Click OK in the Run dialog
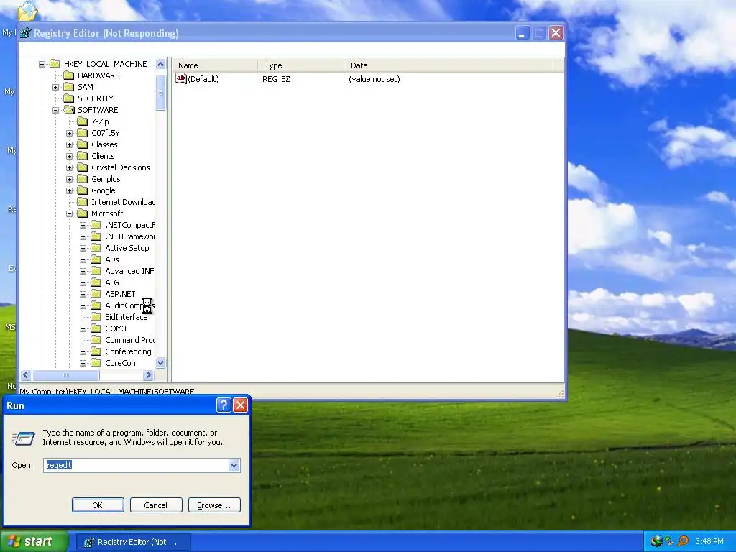Viewport: 736px width, 552px height. tap(98, 505)
